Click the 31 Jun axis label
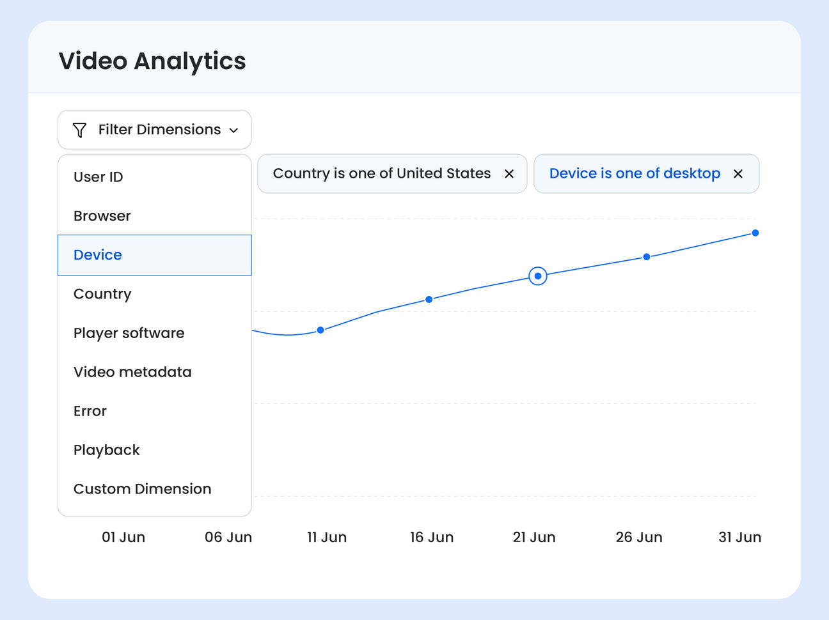 pos(740,538)
